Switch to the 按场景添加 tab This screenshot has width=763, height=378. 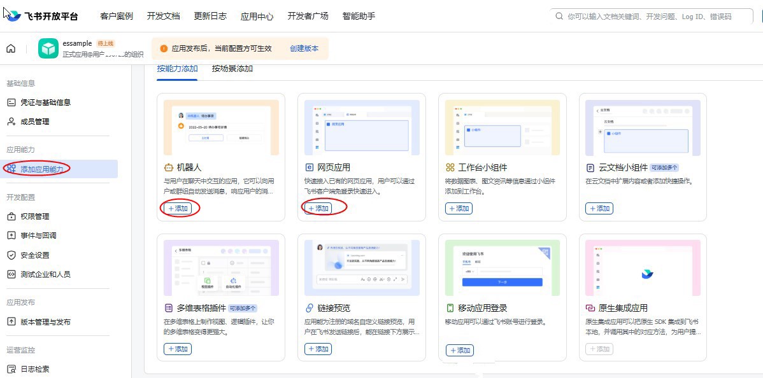pos(232,69)
